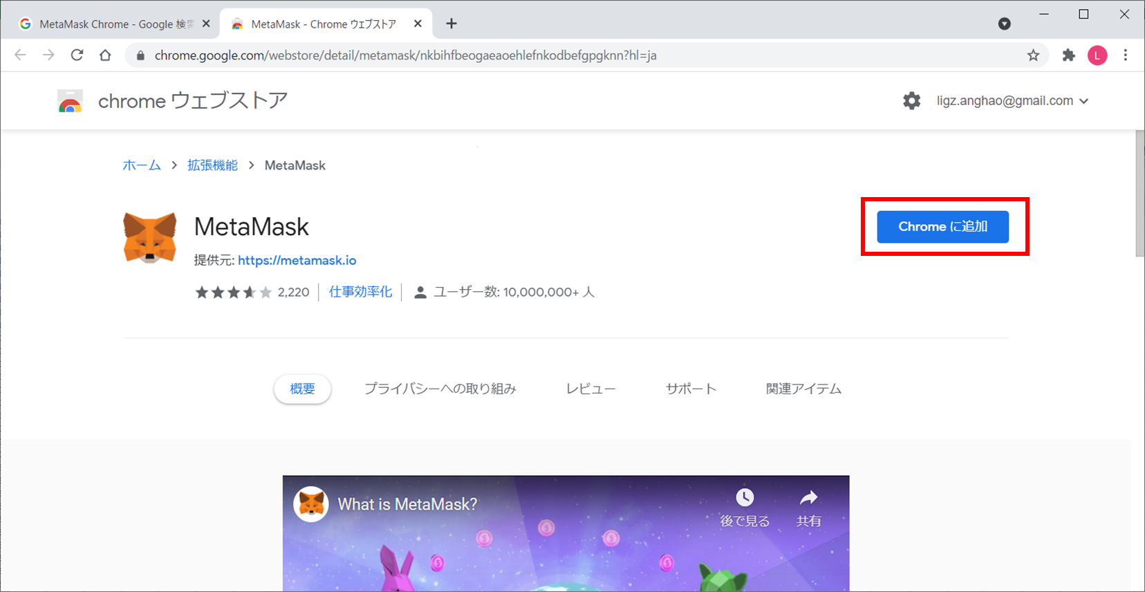Click the Chrome Web Store logo
This screenshot has width=1145, height=592.
tap(71, 101)
